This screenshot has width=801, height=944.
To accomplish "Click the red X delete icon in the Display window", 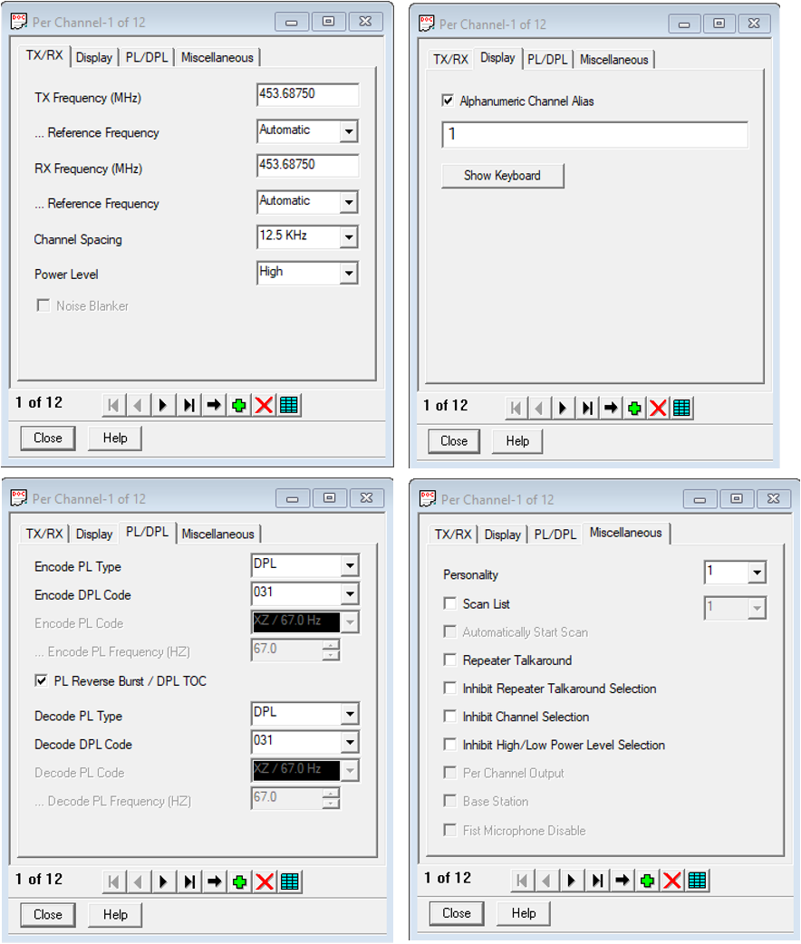I will [x=659, y=408].
